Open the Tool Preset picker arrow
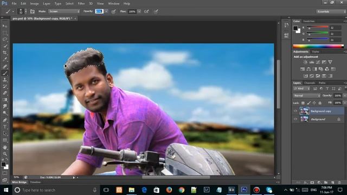Viewport: 347px width, 195px height. pyautogui.click(x=13, y=11)
